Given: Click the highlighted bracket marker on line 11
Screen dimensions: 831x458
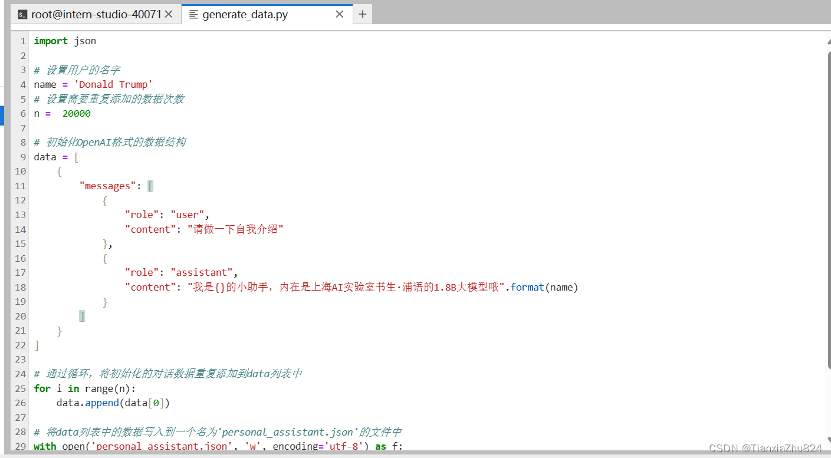Looking at the screenshot, I should pos(150,185).
